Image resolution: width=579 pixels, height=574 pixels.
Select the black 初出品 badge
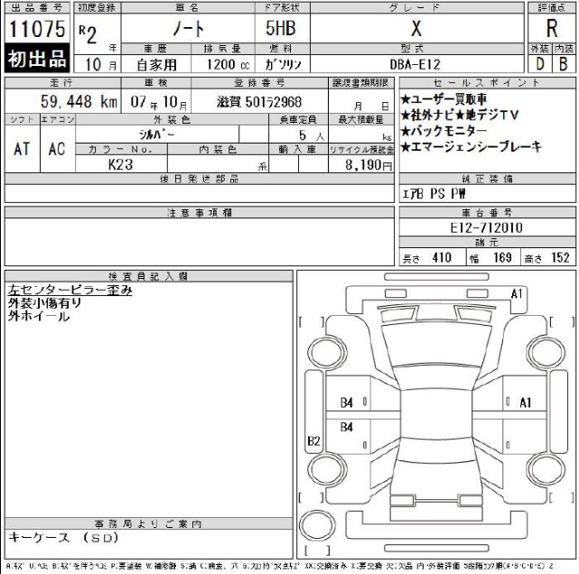pyautogui.click(x=37, y=60)
